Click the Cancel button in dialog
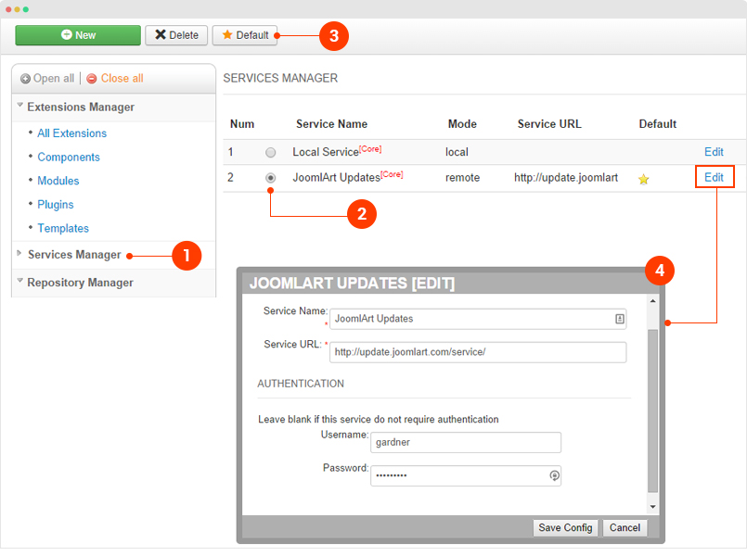Image resolution: width=747 pixels, height=556 pixels. tap(625, 528)
